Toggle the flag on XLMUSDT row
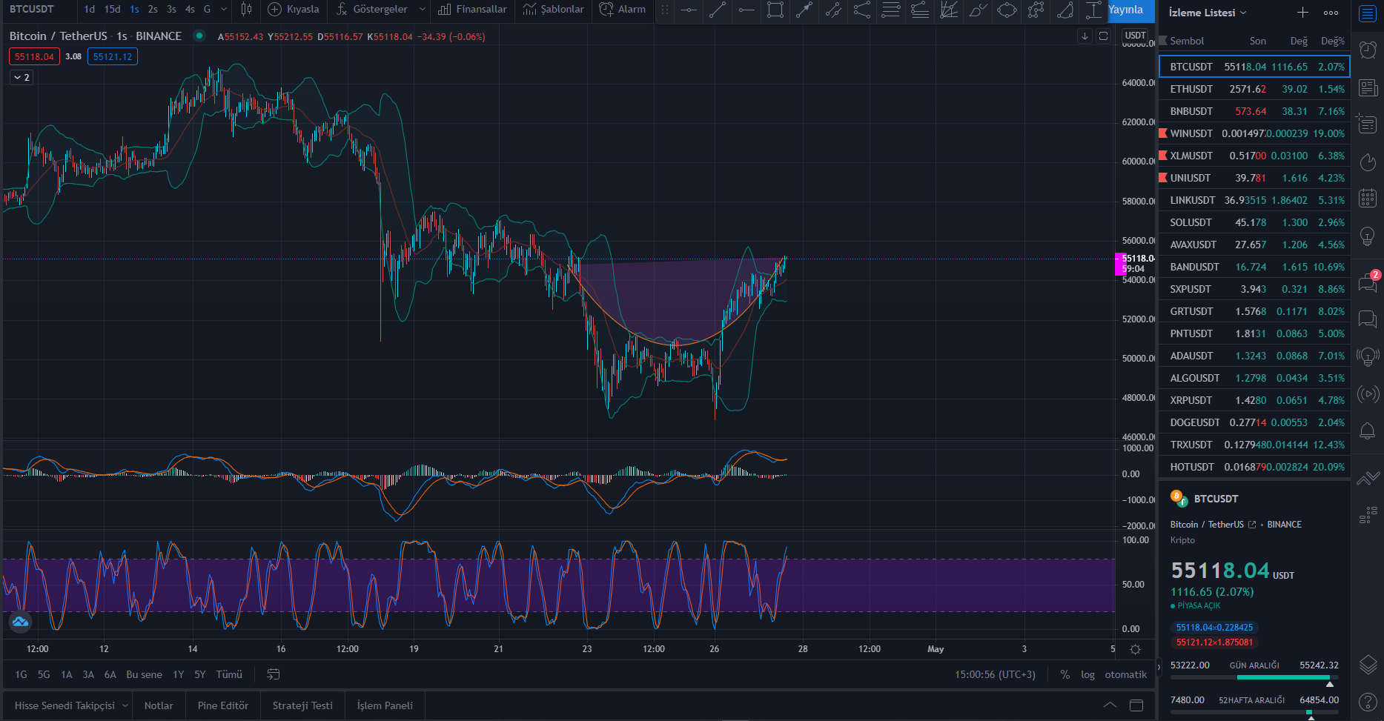The width and height of the screenshot is (1384, 721). (x=1163, y=156)
